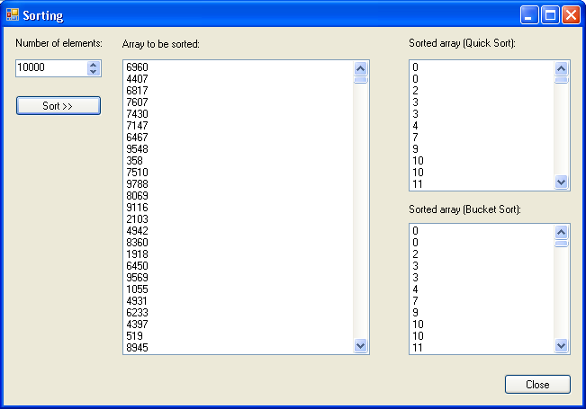586x409 pixels.
Task: Focus the Number of elements input field
Action: click(x=51, y=68)
